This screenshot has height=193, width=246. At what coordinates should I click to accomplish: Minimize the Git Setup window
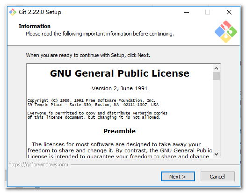pos(187,12)
